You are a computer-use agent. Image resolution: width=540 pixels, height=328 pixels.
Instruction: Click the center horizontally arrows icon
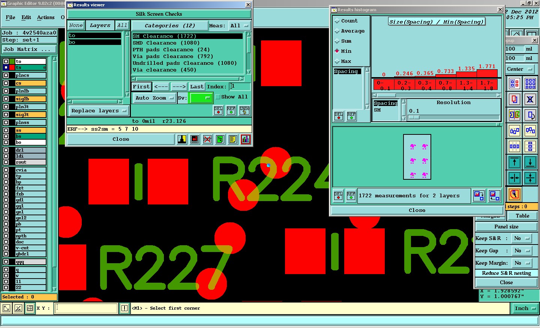point(514,178)
